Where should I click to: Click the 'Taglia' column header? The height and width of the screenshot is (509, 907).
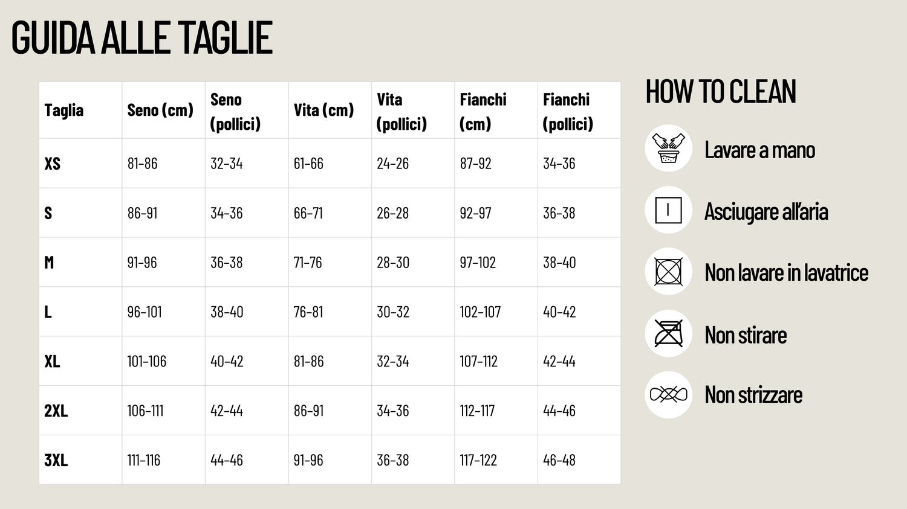pos(64,110)
